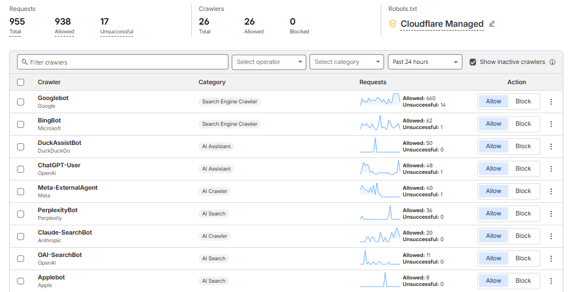Block the OAI-SearchBot crawler
This screenshot has height=292, width=578.
tap(523, 259)
